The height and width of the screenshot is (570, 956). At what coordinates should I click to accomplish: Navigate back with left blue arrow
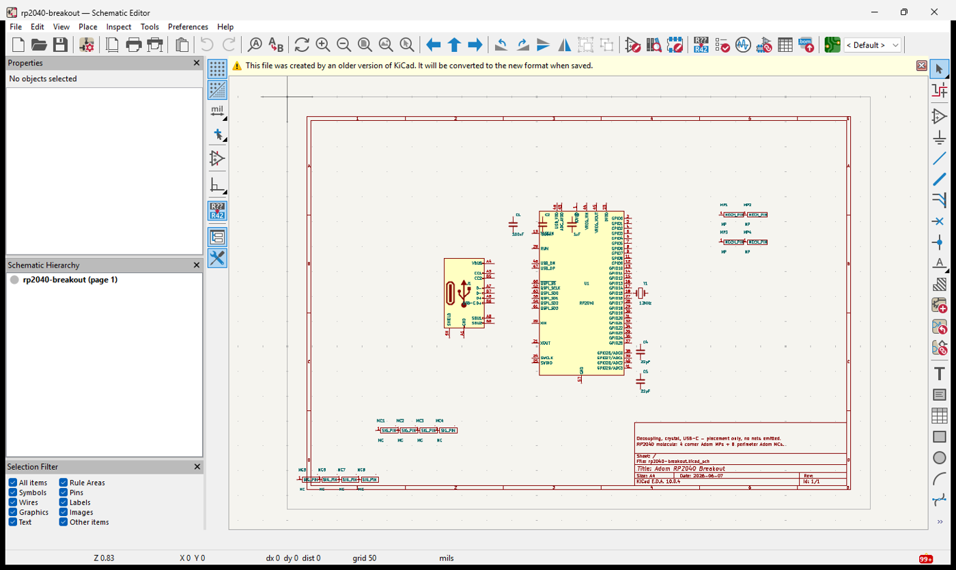(434, 45)
